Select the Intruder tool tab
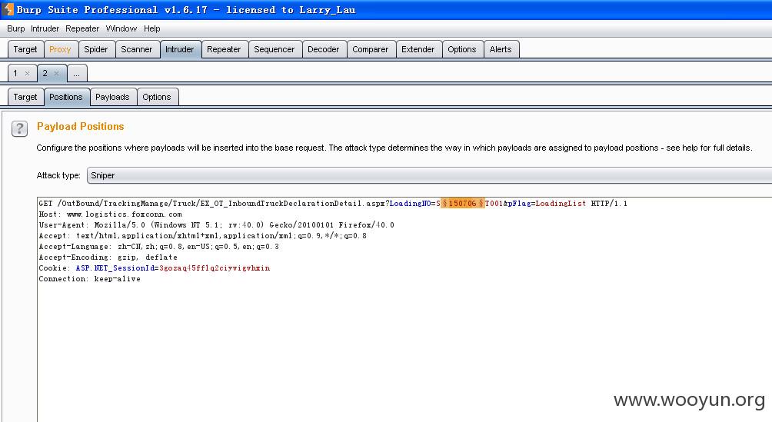 point(180,49)
